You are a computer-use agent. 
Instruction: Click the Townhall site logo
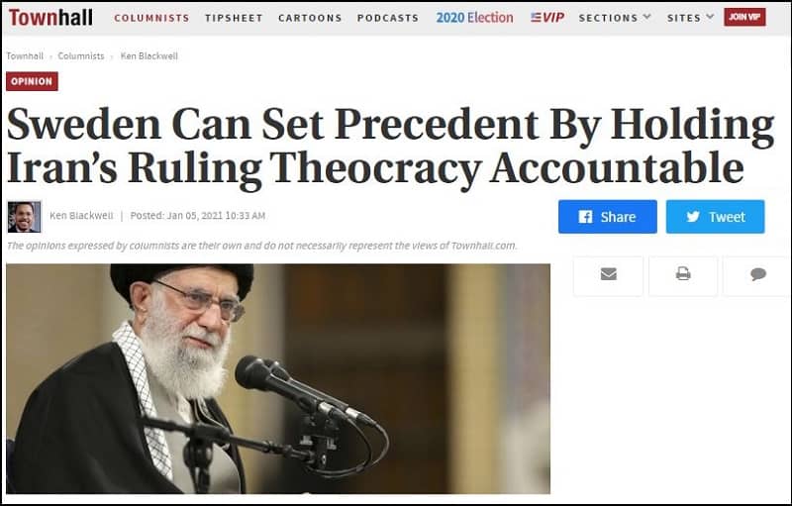coord(50,17)
